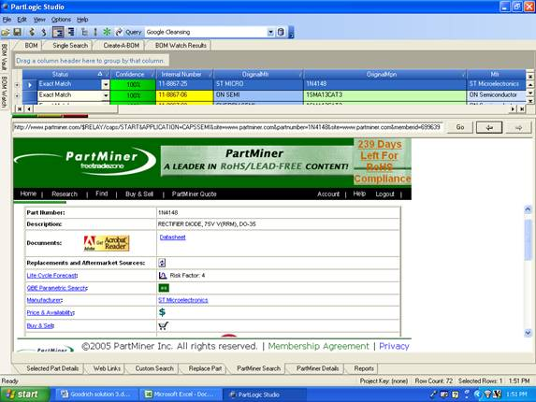Switch to the Single Search tab
Image resolution: width=536 pixels, height=402 pixels.
click(70, 46)
